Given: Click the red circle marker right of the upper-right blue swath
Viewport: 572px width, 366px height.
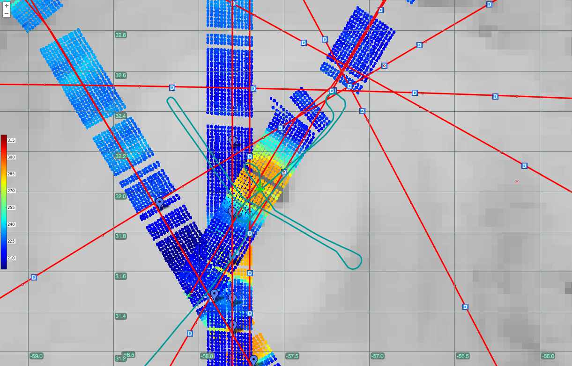Looking at the screenshot, I should (x=384, y=65).
